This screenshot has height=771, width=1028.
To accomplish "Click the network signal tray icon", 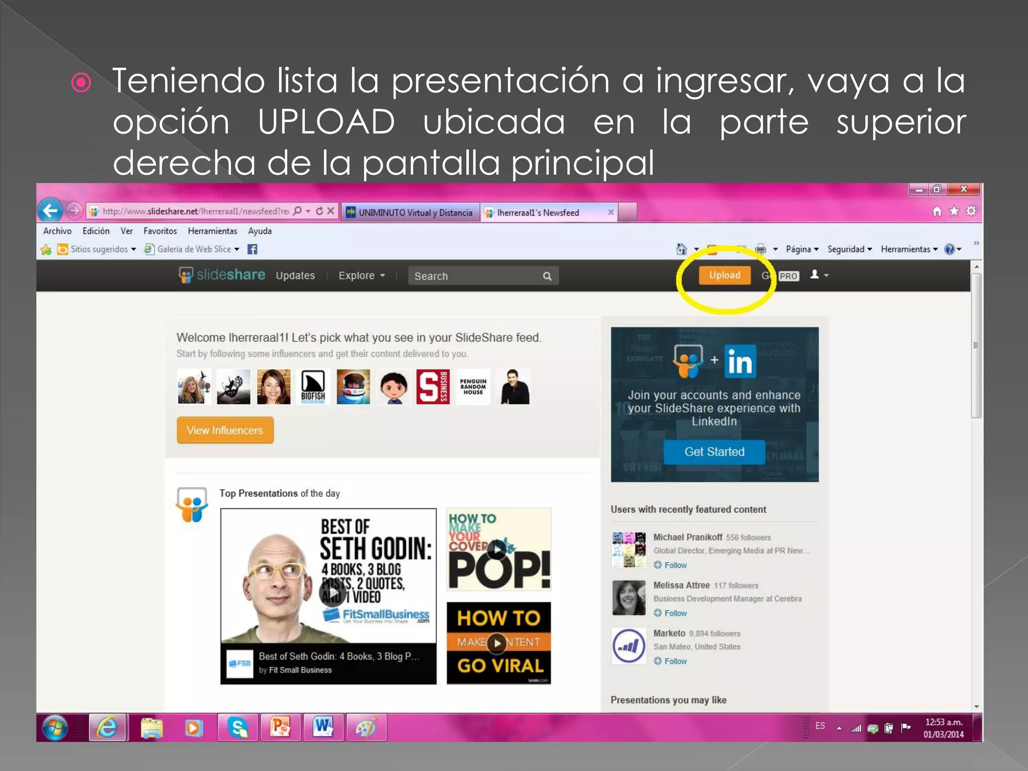I will pyautogui.click(x=856, y=728).
